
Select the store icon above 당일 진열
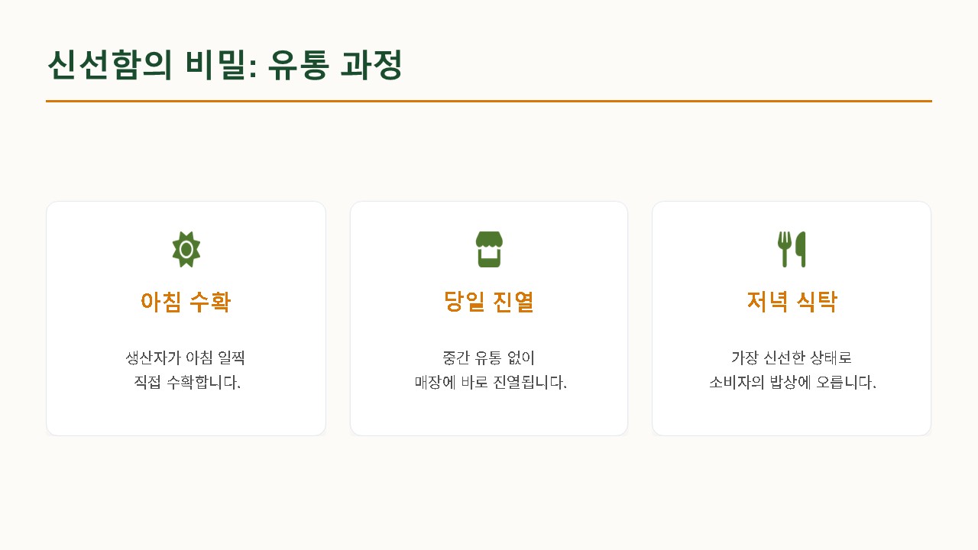click(489, 249)
